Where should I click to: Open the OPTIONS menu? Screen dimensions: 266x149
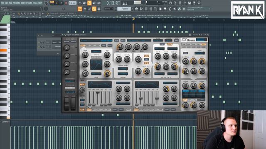(29, 3)
